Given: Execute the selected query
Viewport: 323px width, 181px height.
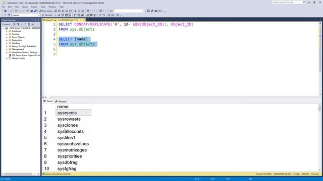Looking at the screenshot, I should click(47, 15).
